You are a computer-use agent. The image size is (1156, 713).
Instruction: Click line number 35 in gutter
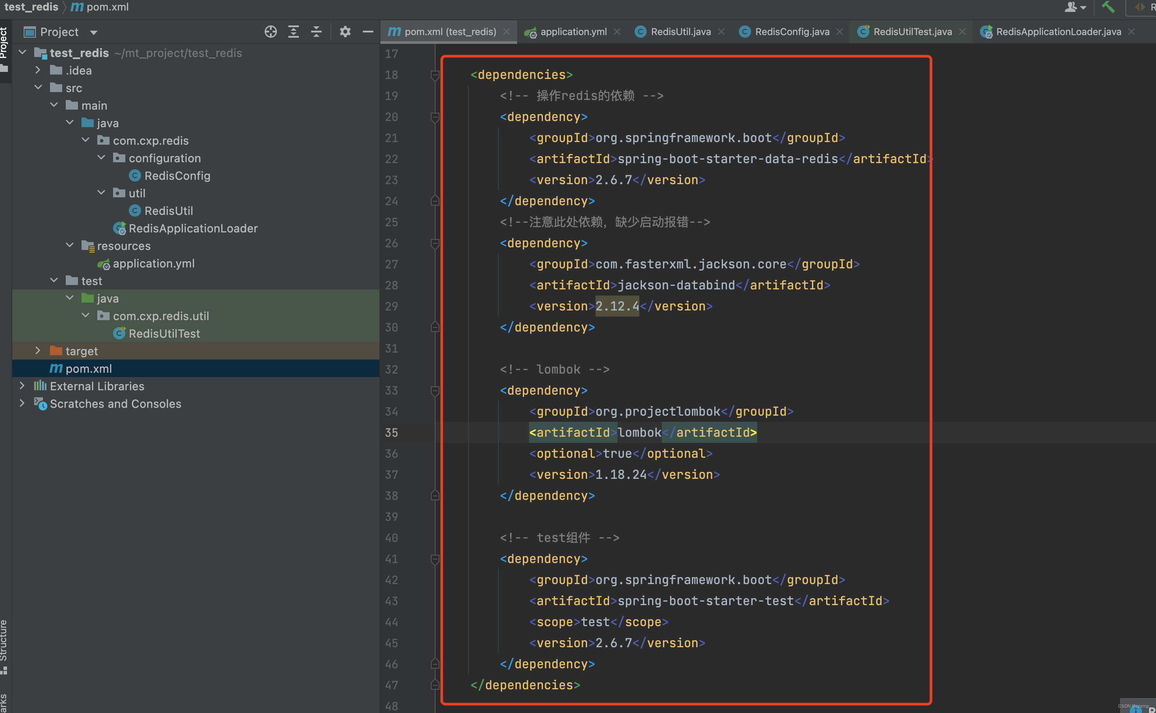coord(391,432)
